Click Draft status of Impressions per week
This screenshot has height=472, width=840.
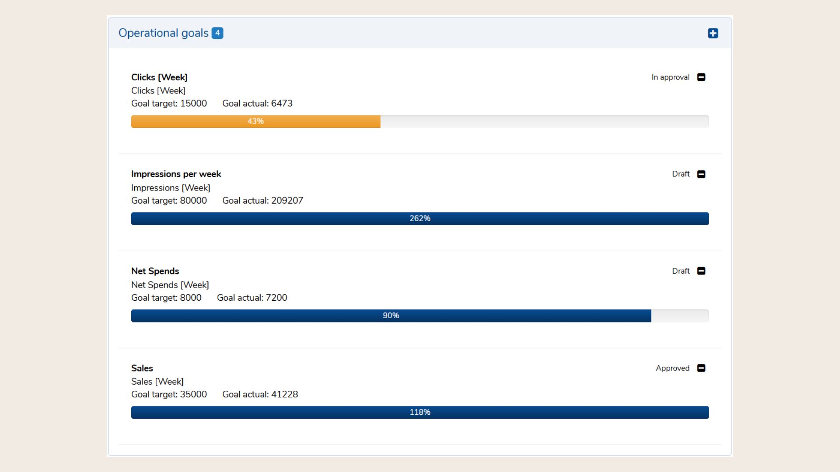(x=681, y=174)
